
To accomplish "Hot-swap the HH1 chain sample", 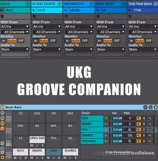I will click(x=149, y=130).
